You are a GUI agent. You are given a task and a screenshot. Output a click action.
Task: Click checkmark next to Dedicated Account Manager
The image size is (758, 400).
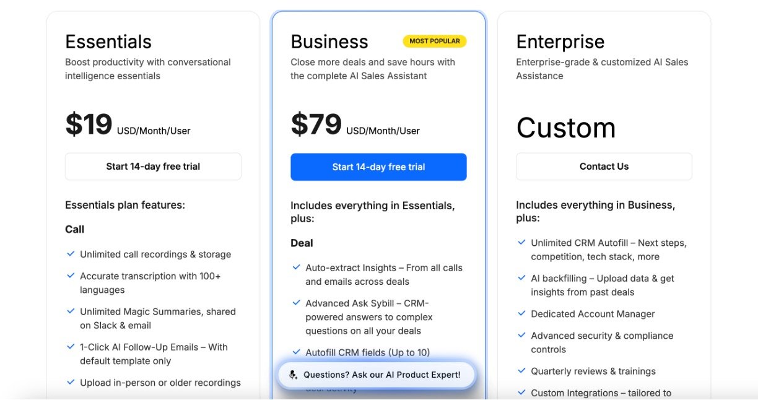pyautogui.click(x=521, y=314)
